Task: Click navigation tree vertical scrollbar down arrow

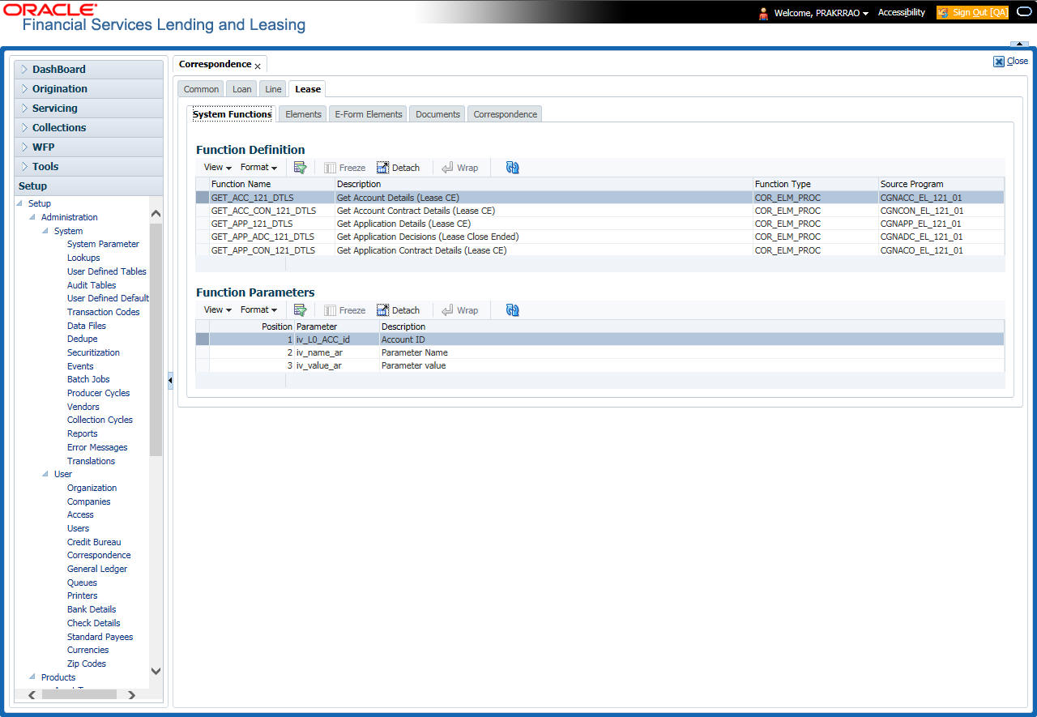Action: (x=156, y=671)
